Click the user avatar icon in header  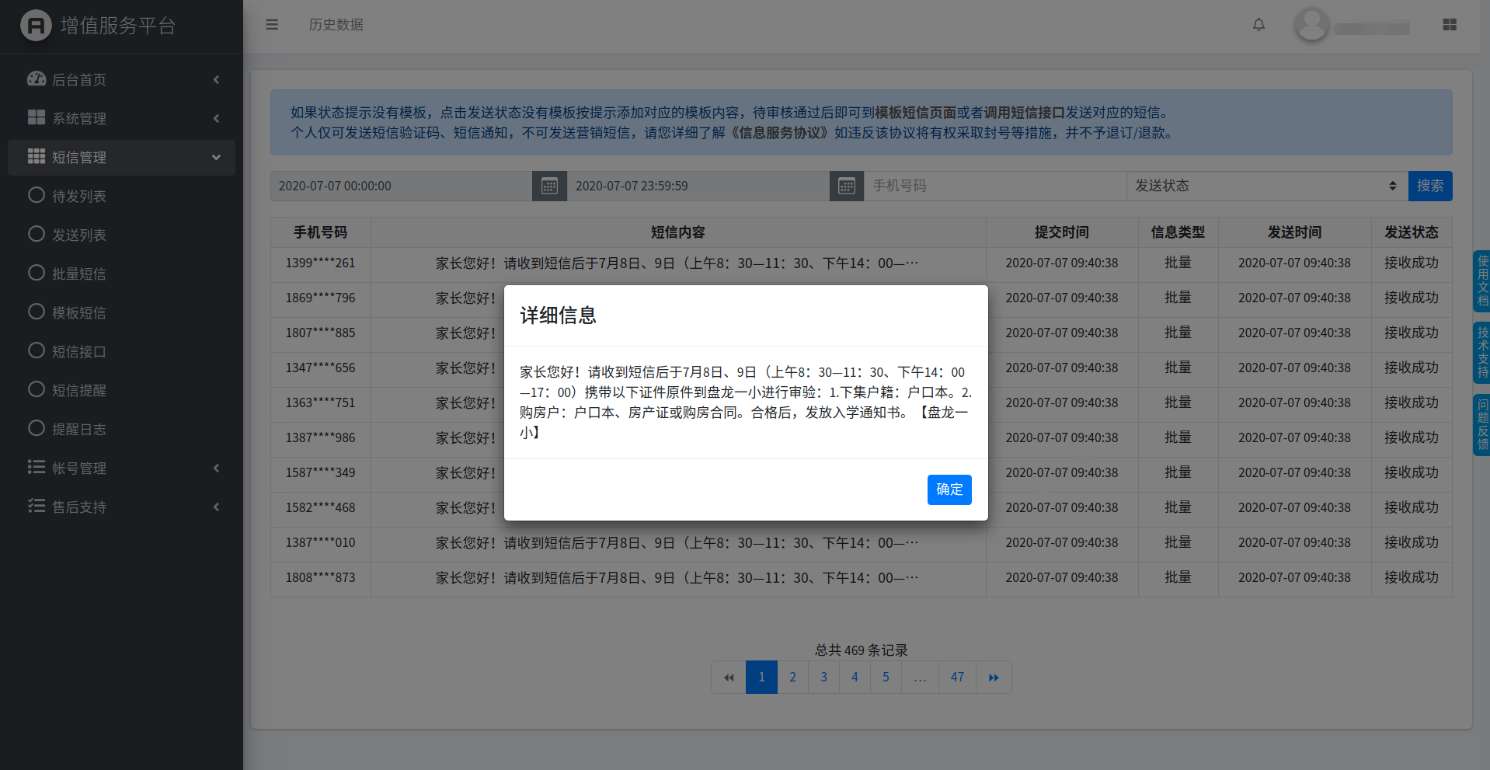click(x=1311, y=25)
